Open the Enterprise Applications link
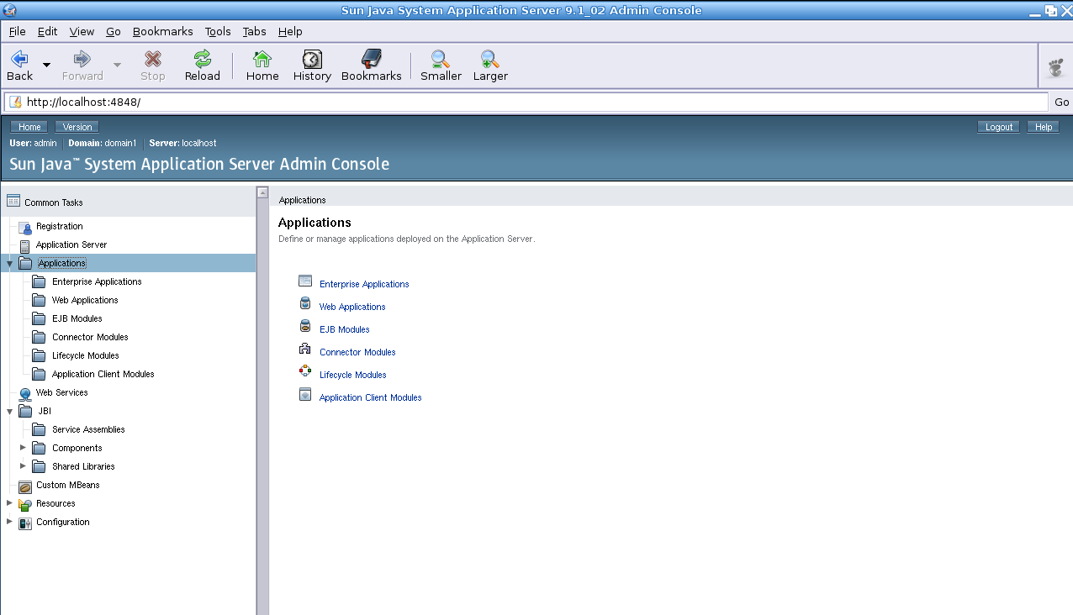1073x615 pixels. 364,284
